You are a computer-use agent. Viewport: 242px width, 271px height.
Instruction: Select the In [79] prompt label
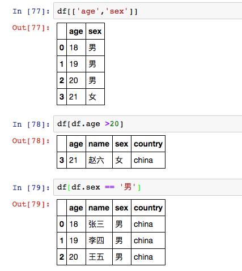(x=31, y=188)
